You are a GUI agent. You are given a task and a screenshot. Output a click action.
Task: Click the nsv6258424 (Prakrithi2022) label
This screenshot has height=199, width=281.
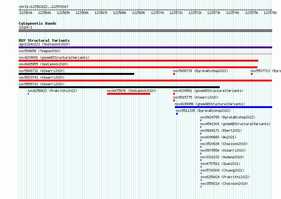(x=225, y=177)
